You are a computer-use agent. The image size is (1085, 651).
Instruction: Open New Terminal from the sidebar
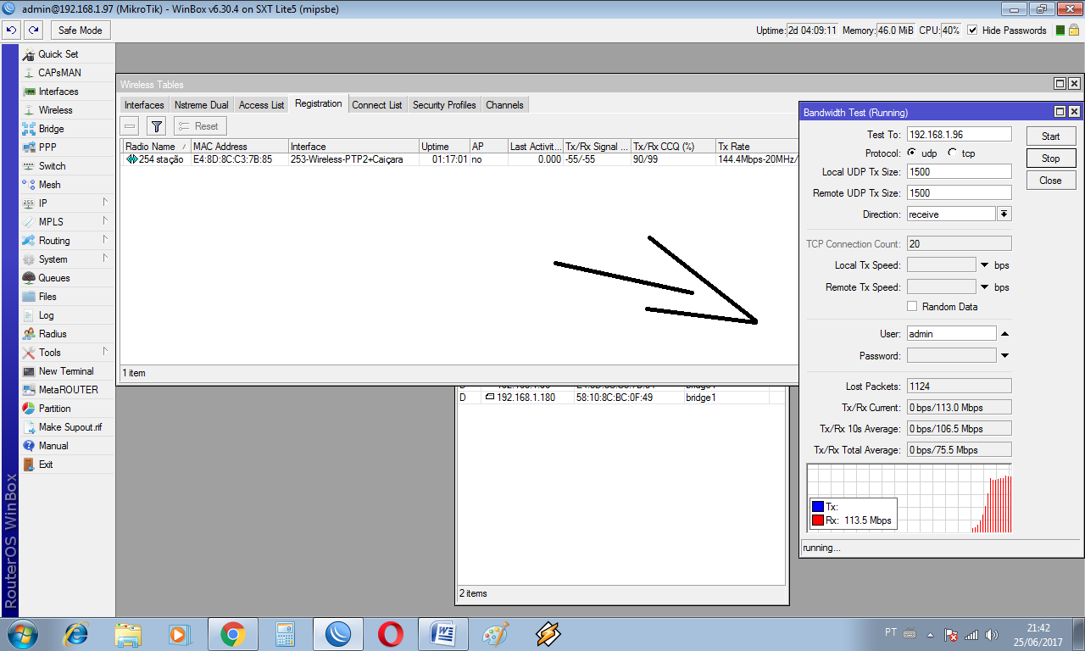[x=67, y=371]
